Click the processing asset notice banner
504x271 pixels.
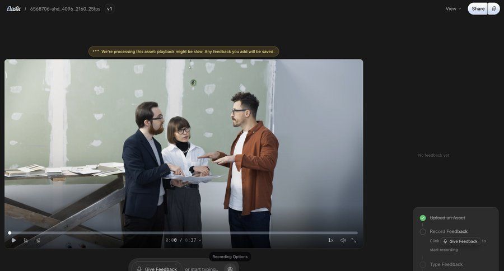point(184,52)
